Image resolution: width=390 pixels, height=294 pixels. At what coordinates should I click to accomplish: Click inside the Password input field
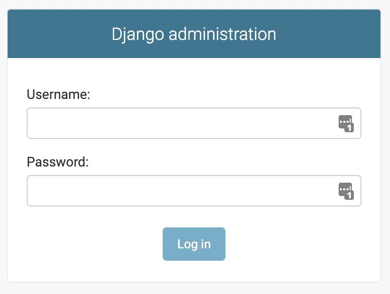(166, 190)
